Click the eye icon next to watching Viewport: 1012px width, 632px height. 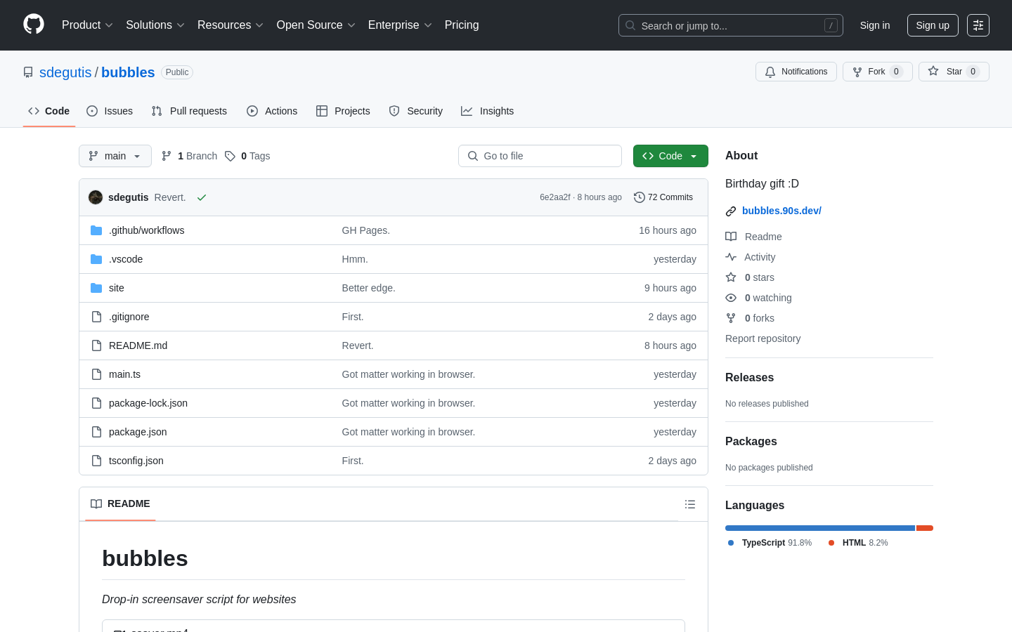point(731,298)
